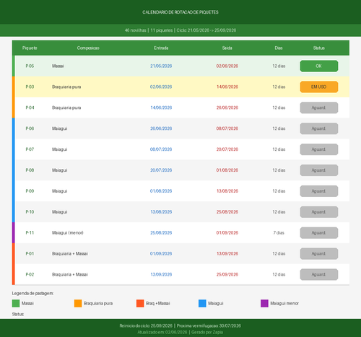Image resolution: width=361 pixels, height=337 pixels.
Task: Click the Piquete column header
Action: [x=30, y=48]
